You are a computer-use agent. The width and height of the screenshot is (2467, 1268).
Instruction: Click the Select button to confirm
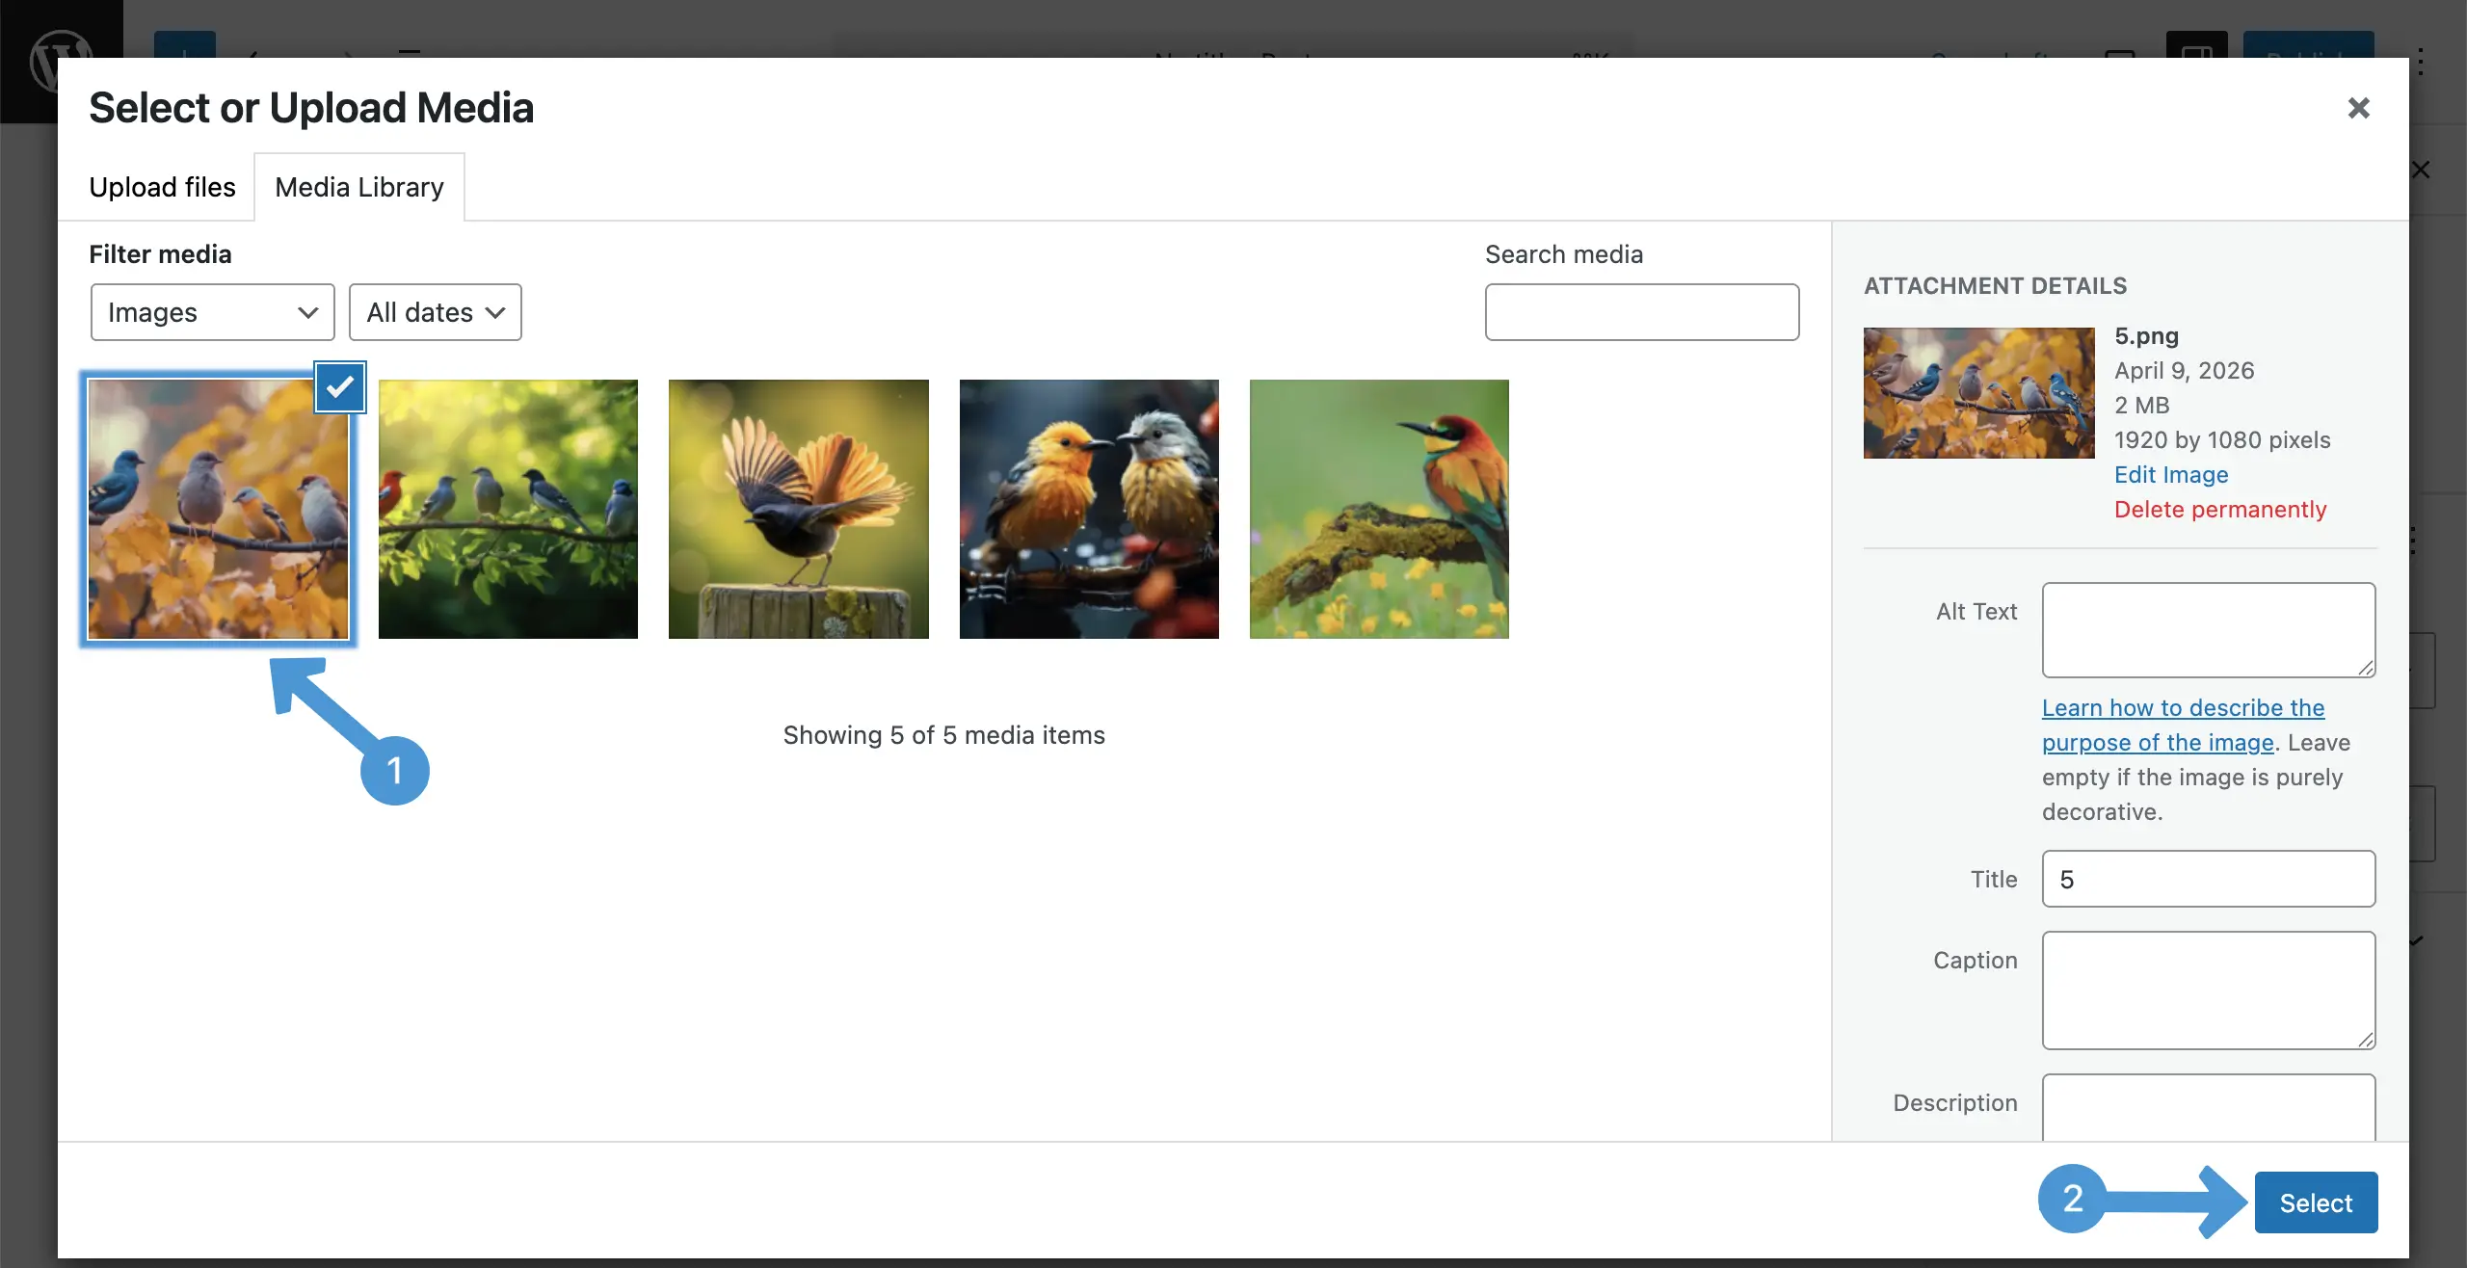tap(2315, 1201)
